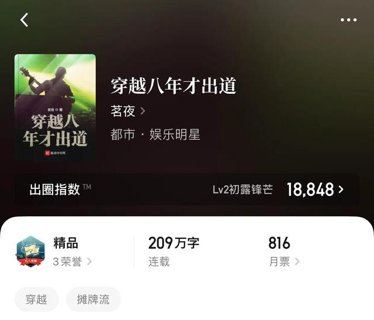
Task: Select the 摊牌流 tag chip
Action: [x=93, y=299]
